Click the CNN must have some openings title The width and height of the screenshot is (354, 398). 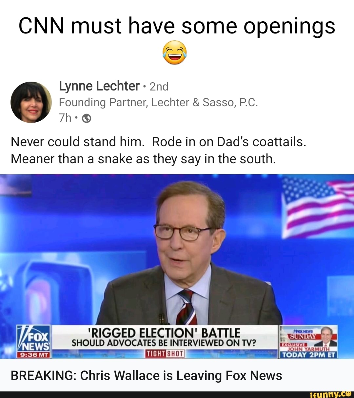pos(177,26)
